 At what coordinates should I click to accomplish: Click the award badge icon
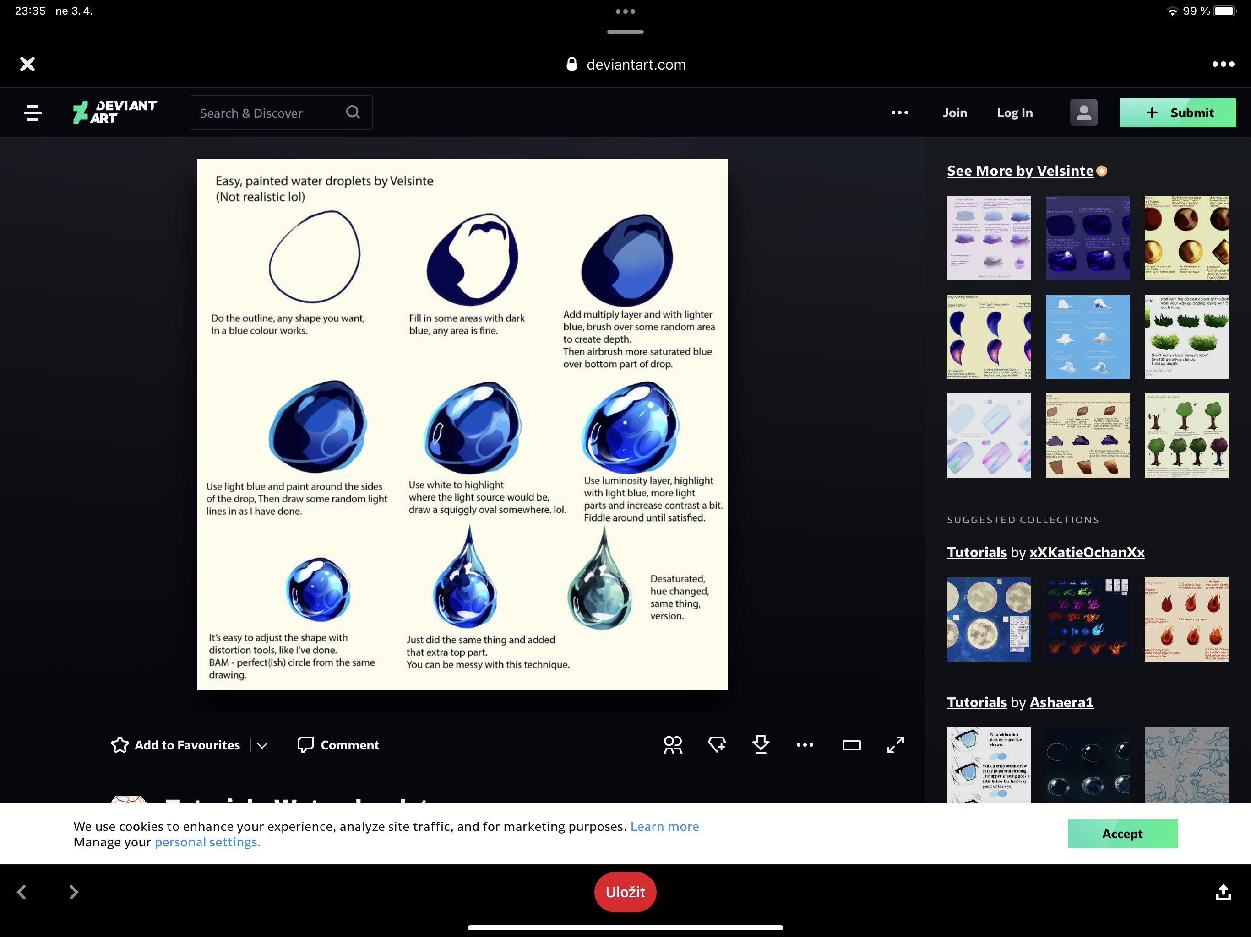[717, 745]
